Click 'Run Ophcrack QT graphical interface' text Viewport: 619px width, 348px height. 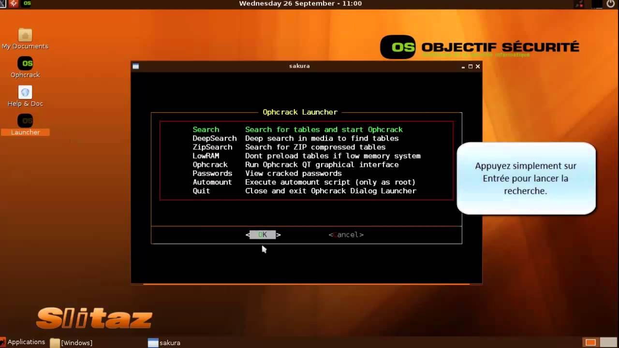pos(322,164)
